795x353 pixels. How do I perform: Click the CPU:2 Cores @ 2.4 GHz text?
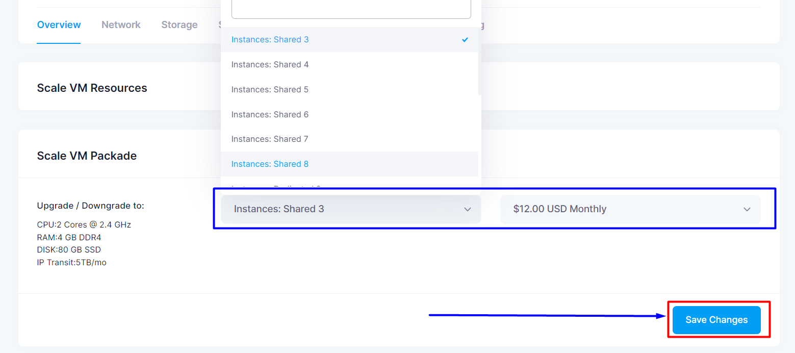click(x=84, y=224)
